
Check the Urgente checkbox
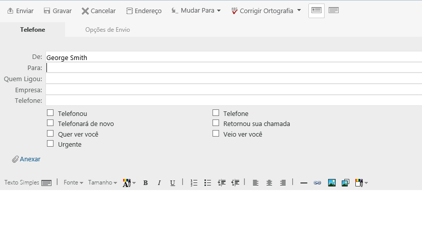[50, 144]
